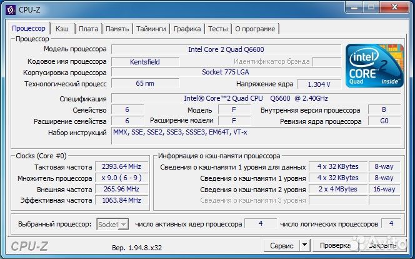Click the version text Вер. 1.94.8.x32

point(137,248)
